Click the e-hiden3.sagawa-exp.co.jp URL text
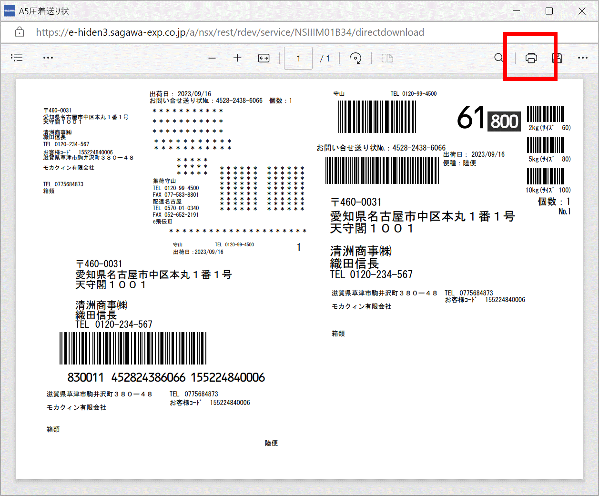 pyautogui.click(x=230, y=32)
